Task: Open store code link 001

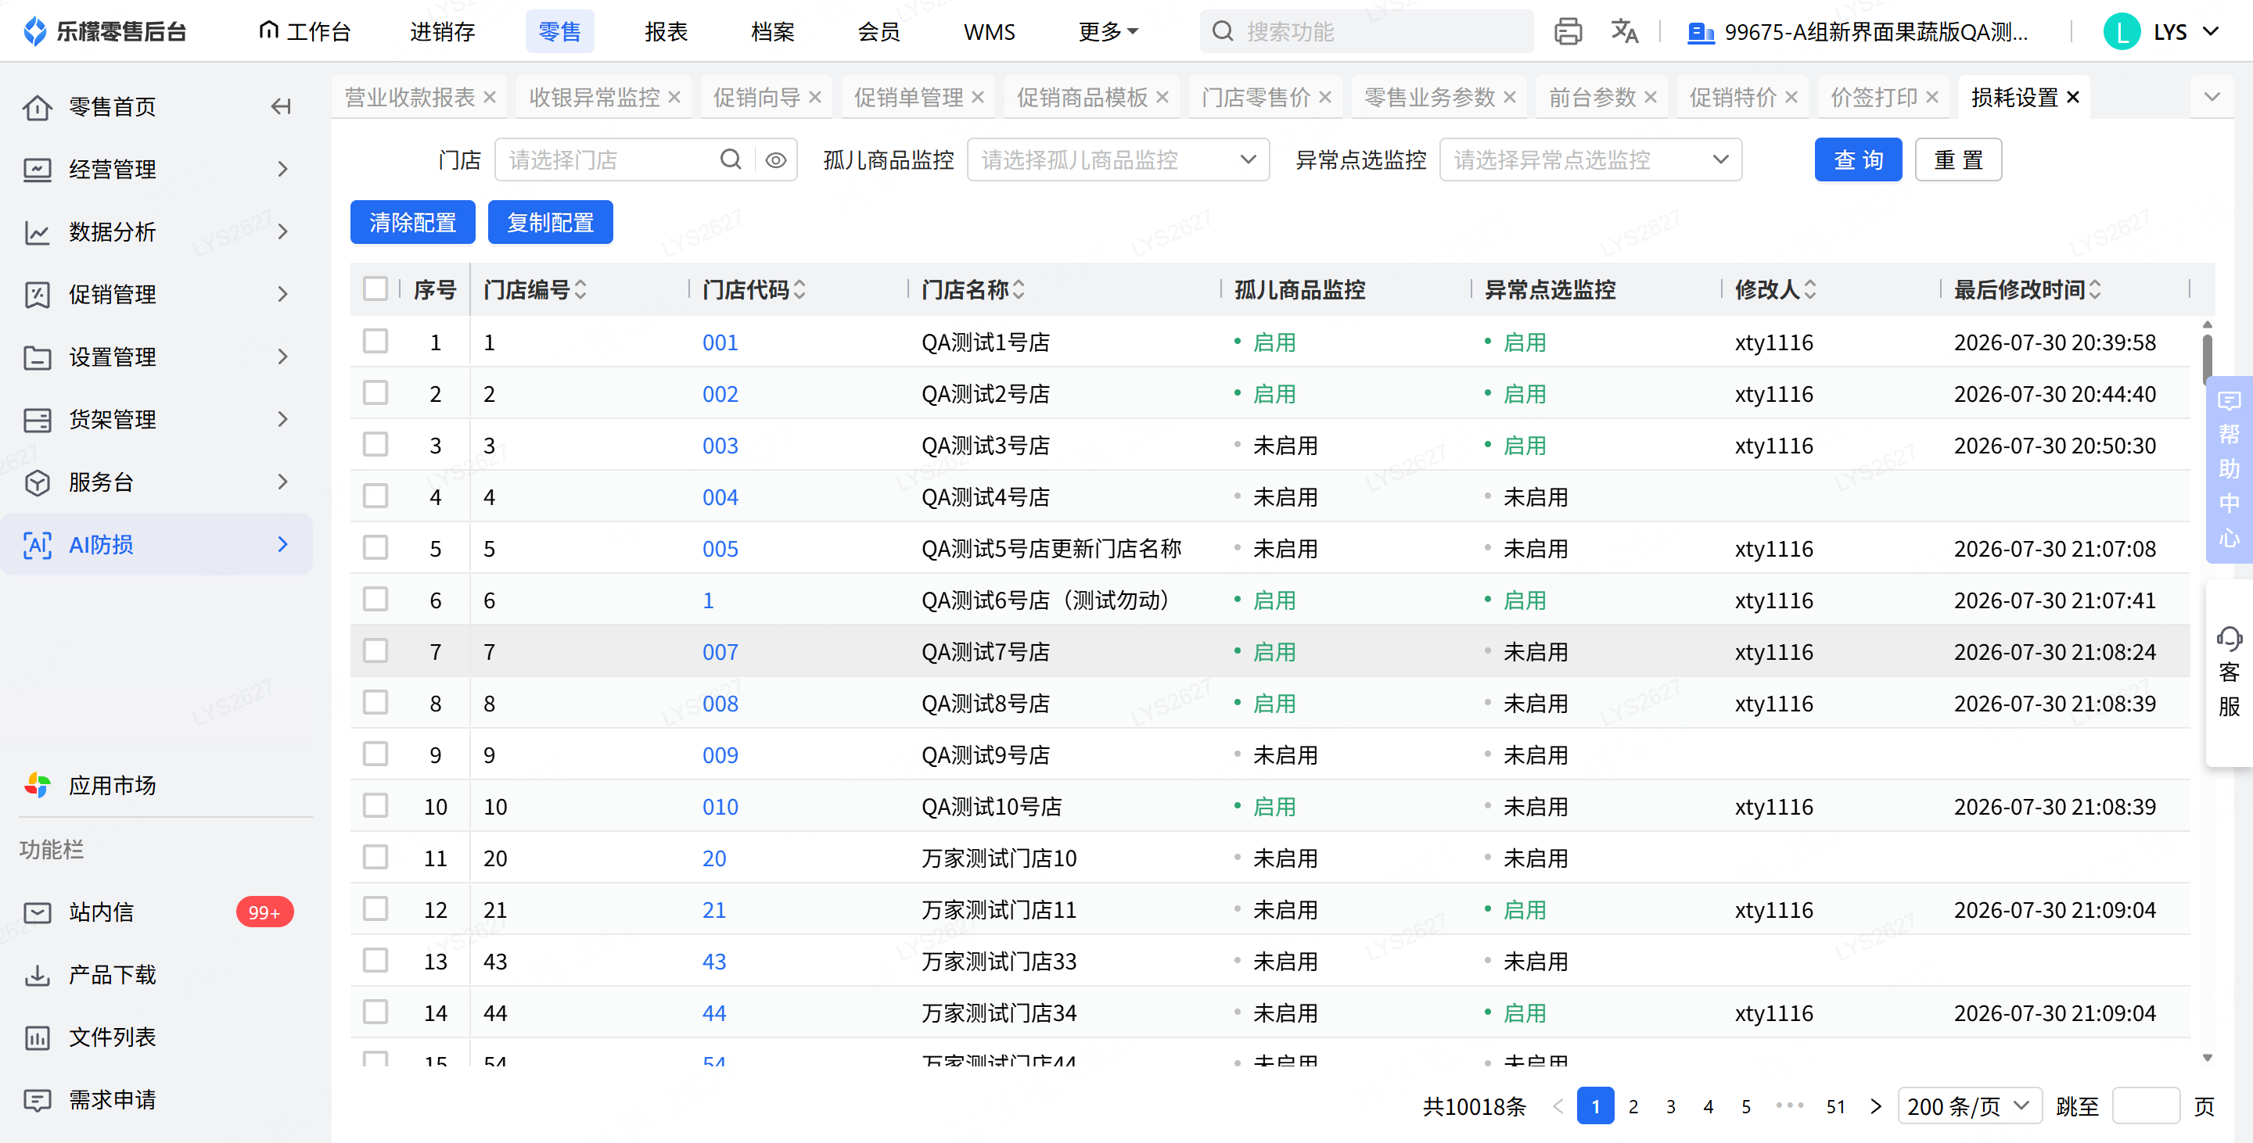Action: click(720, 342)
